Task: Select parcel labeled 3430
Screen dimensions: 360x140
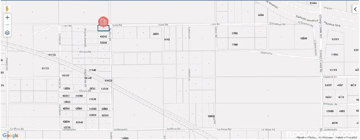Action: click(x=156, y=34)
